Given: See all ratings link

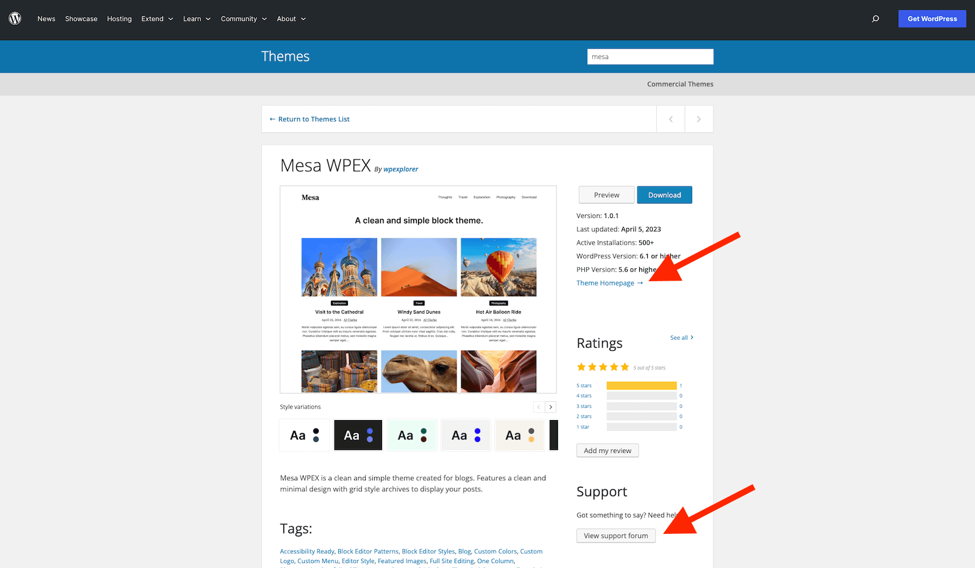Looking at the screenshot, I should click(682, 338).
